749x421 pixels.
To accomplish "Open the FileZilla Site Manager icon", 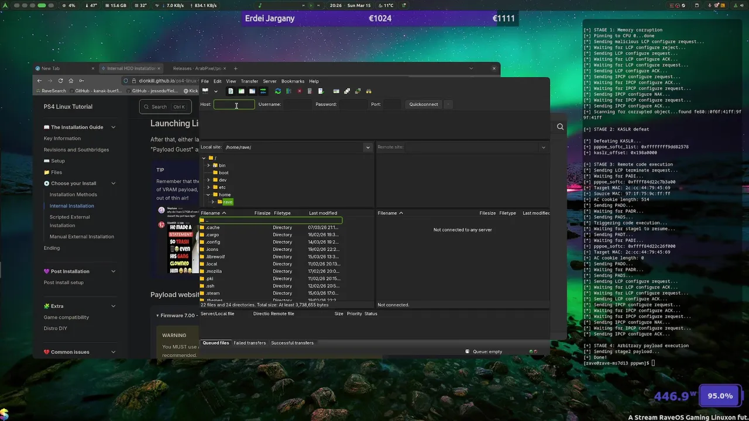I will tap(205, 91).
